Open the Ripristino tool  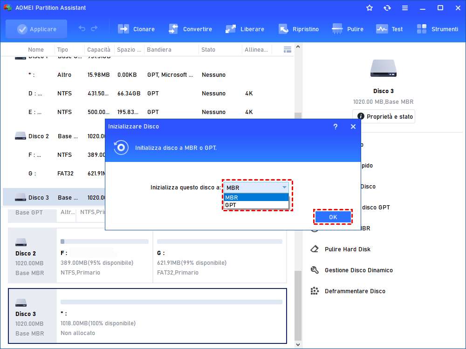click(x=298, y=29)
